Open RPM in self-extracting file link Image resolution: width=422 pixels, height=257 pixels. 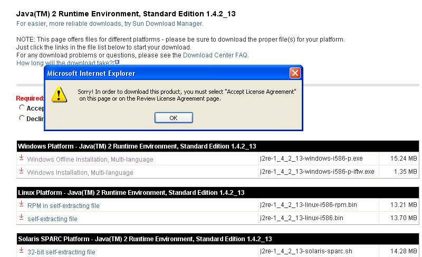(63, 205)
